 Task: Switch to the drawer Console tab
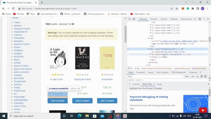(136, 84)
